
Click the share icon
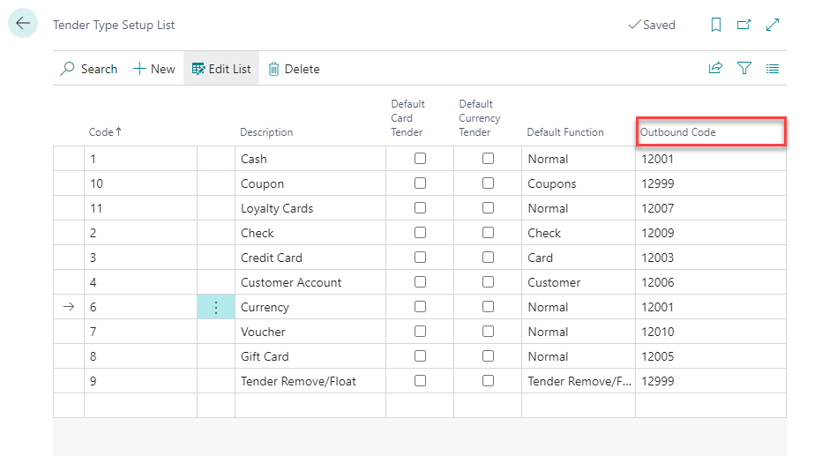tap(715, 69)
